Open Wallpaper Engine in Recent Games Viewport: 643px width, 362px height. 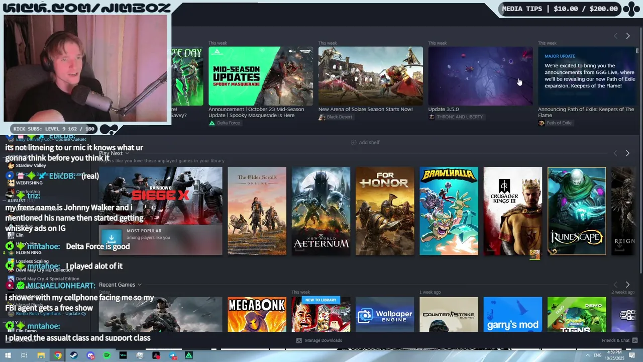[385, 314]
